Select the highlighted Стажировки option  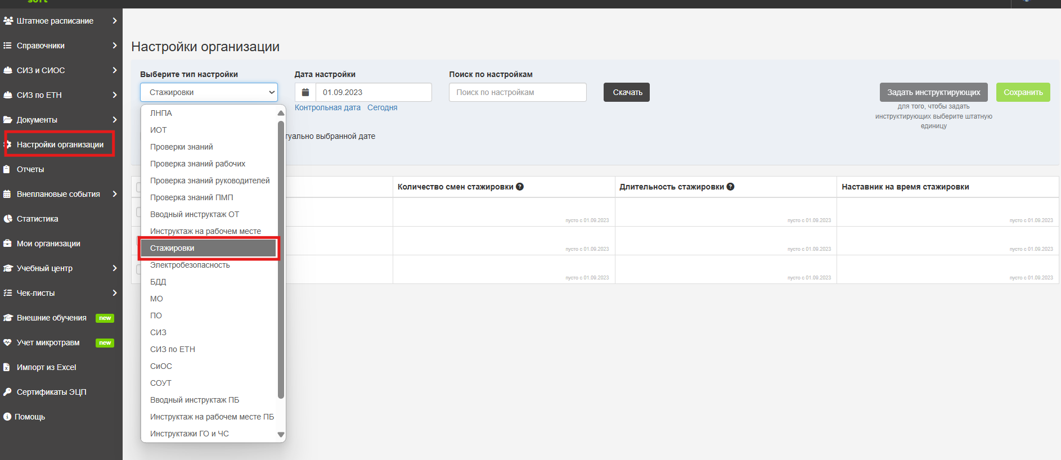pyautogui.click(x=209, y=248)
